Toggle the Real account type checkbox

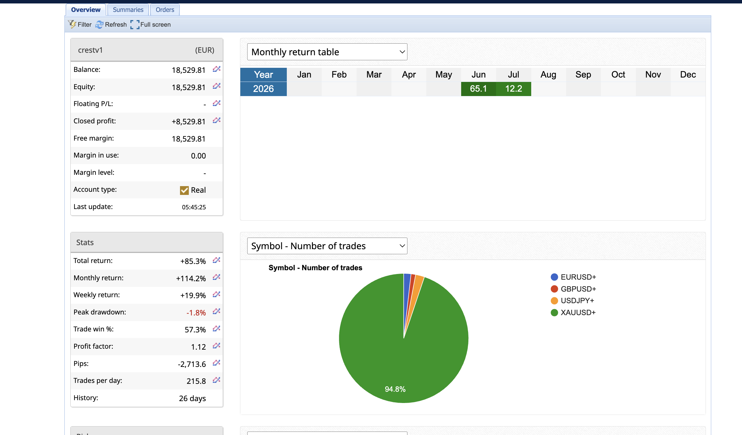[184, 190]
